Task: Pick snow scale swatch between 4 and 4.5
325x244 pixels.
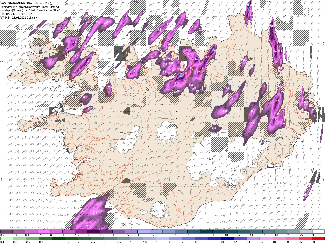Action: point(144,232)
